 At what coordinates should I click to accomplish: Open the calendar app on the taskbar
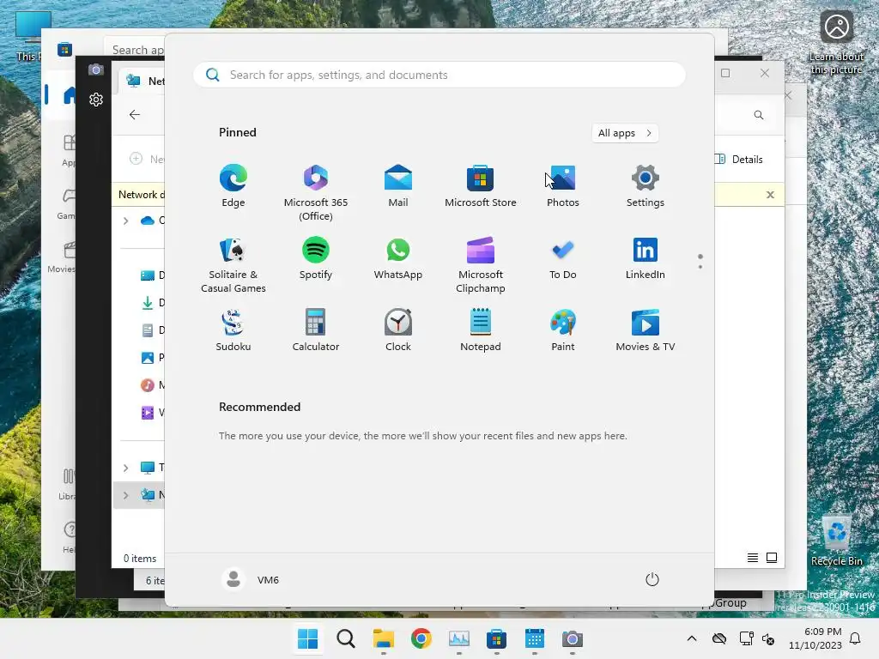(x=534, y=638)
